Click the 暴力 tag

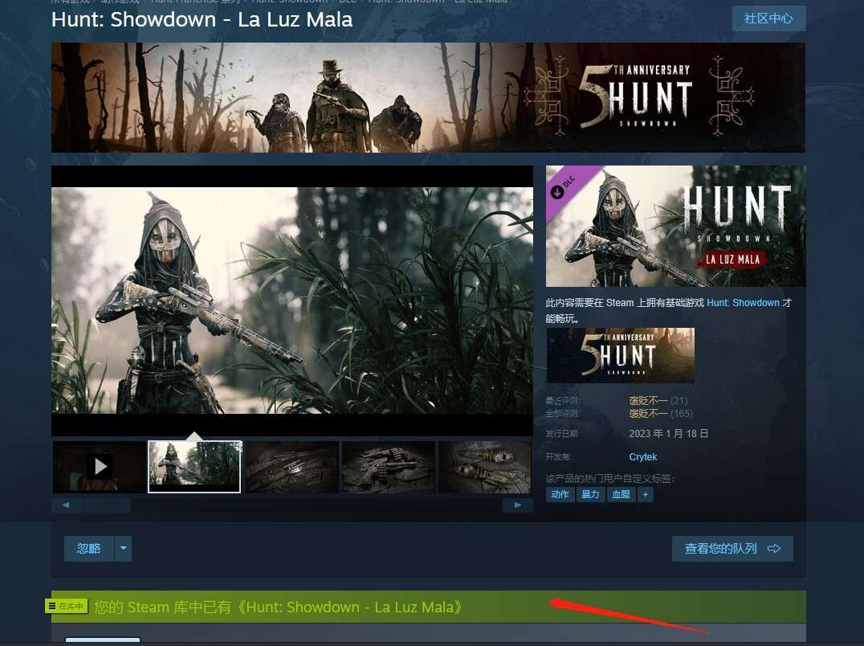point(590,494)
